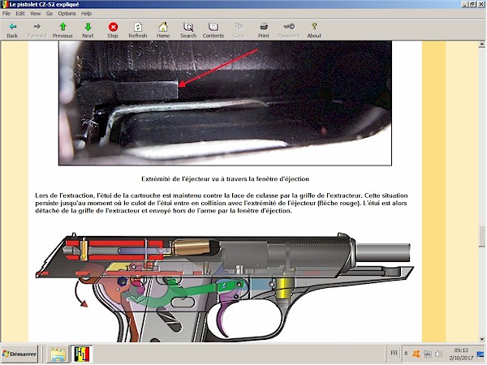The image size is (487, 365).
Task: Click the paragraph starting "Lors de l'extraction"
Action: point(221,204)
